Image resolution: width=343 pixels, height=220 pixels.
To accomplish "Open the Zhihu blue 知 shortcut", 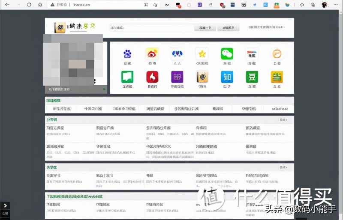I will point(227,77).
